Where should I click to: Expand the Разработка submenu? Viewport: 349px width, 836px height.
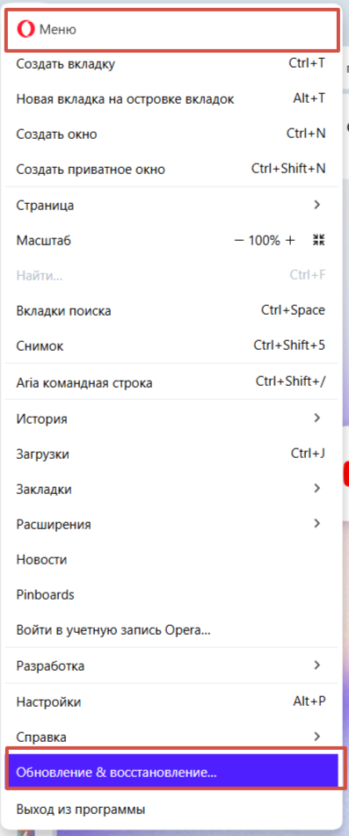click(x=171, y=665)
